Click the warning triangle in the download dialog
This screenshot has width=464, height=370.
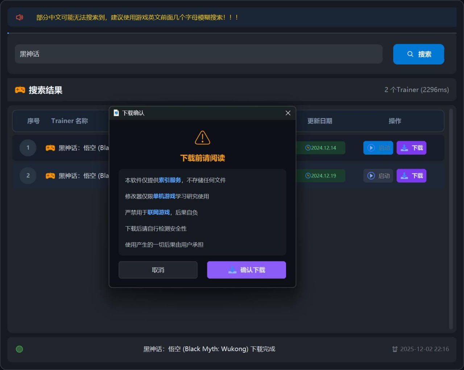point(202,138)
